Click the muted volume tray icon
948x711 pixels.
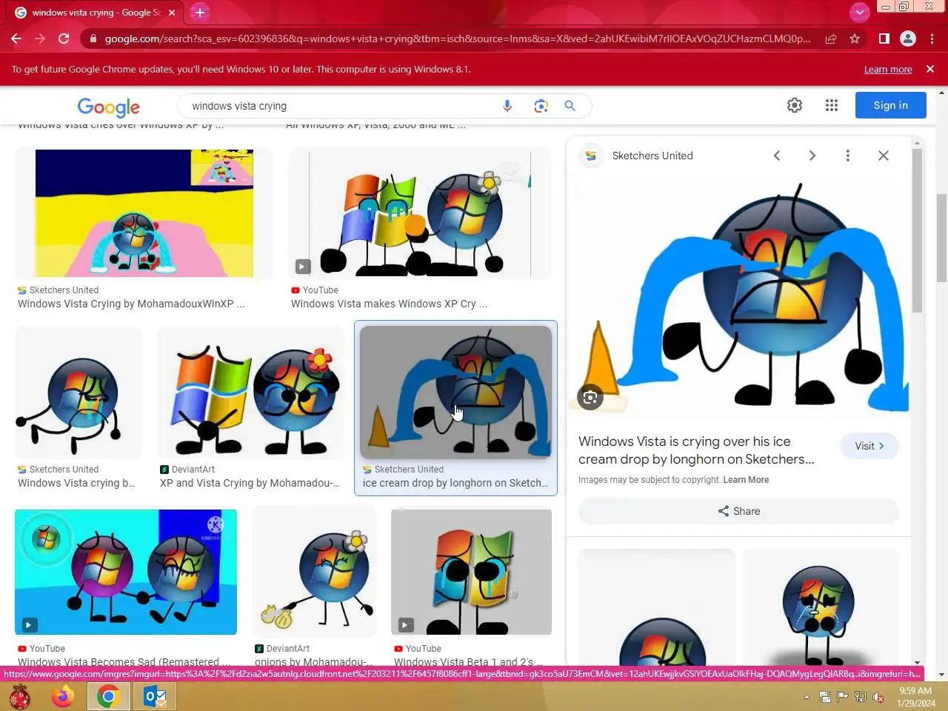[878, 697]
